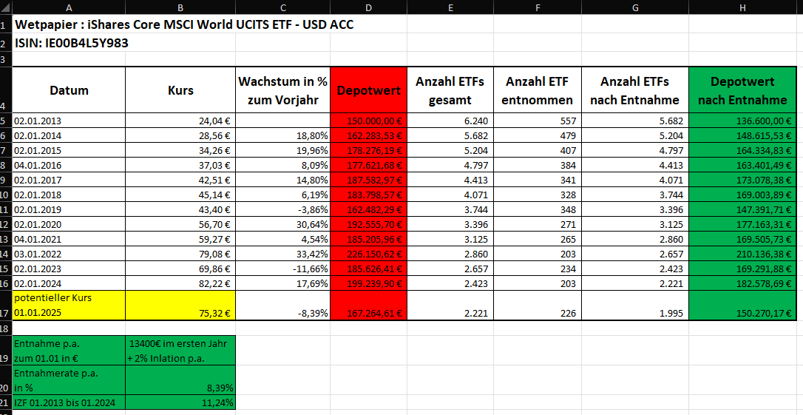Select column H header

742,7
